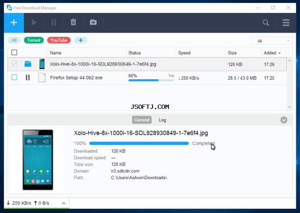Screen dimensions: 300x213
Task: Toggle sort arrow on Added column
Action: pos(279,53)
